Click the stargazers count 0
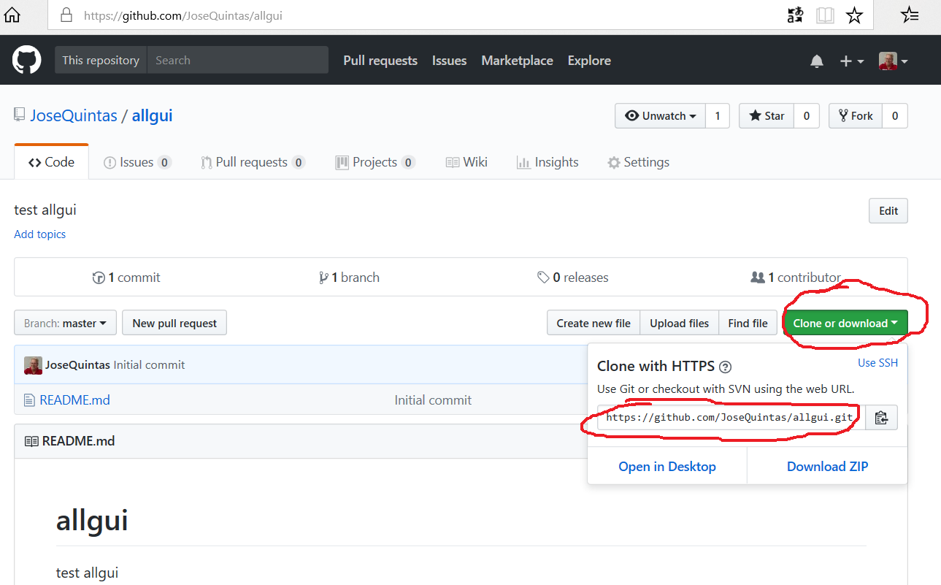Image resolution: width=941 pixels, height=585 pixels. pos(807,116)
